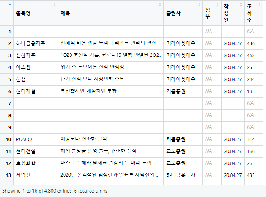The height and width of the screenshot is (197, 266).
Task: Click title '마스크 수혜와 원재료 절감의 두 마리 토끼'
Action: 106,163
